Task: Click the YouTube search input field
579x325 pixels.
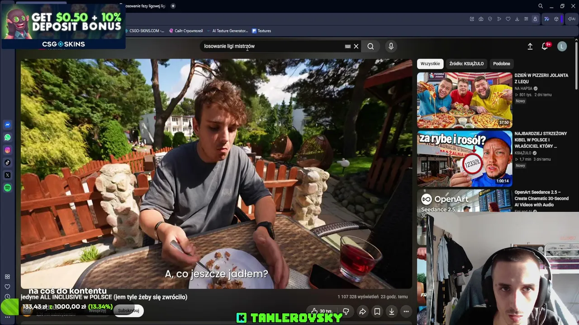Action: tap(274, 46)
